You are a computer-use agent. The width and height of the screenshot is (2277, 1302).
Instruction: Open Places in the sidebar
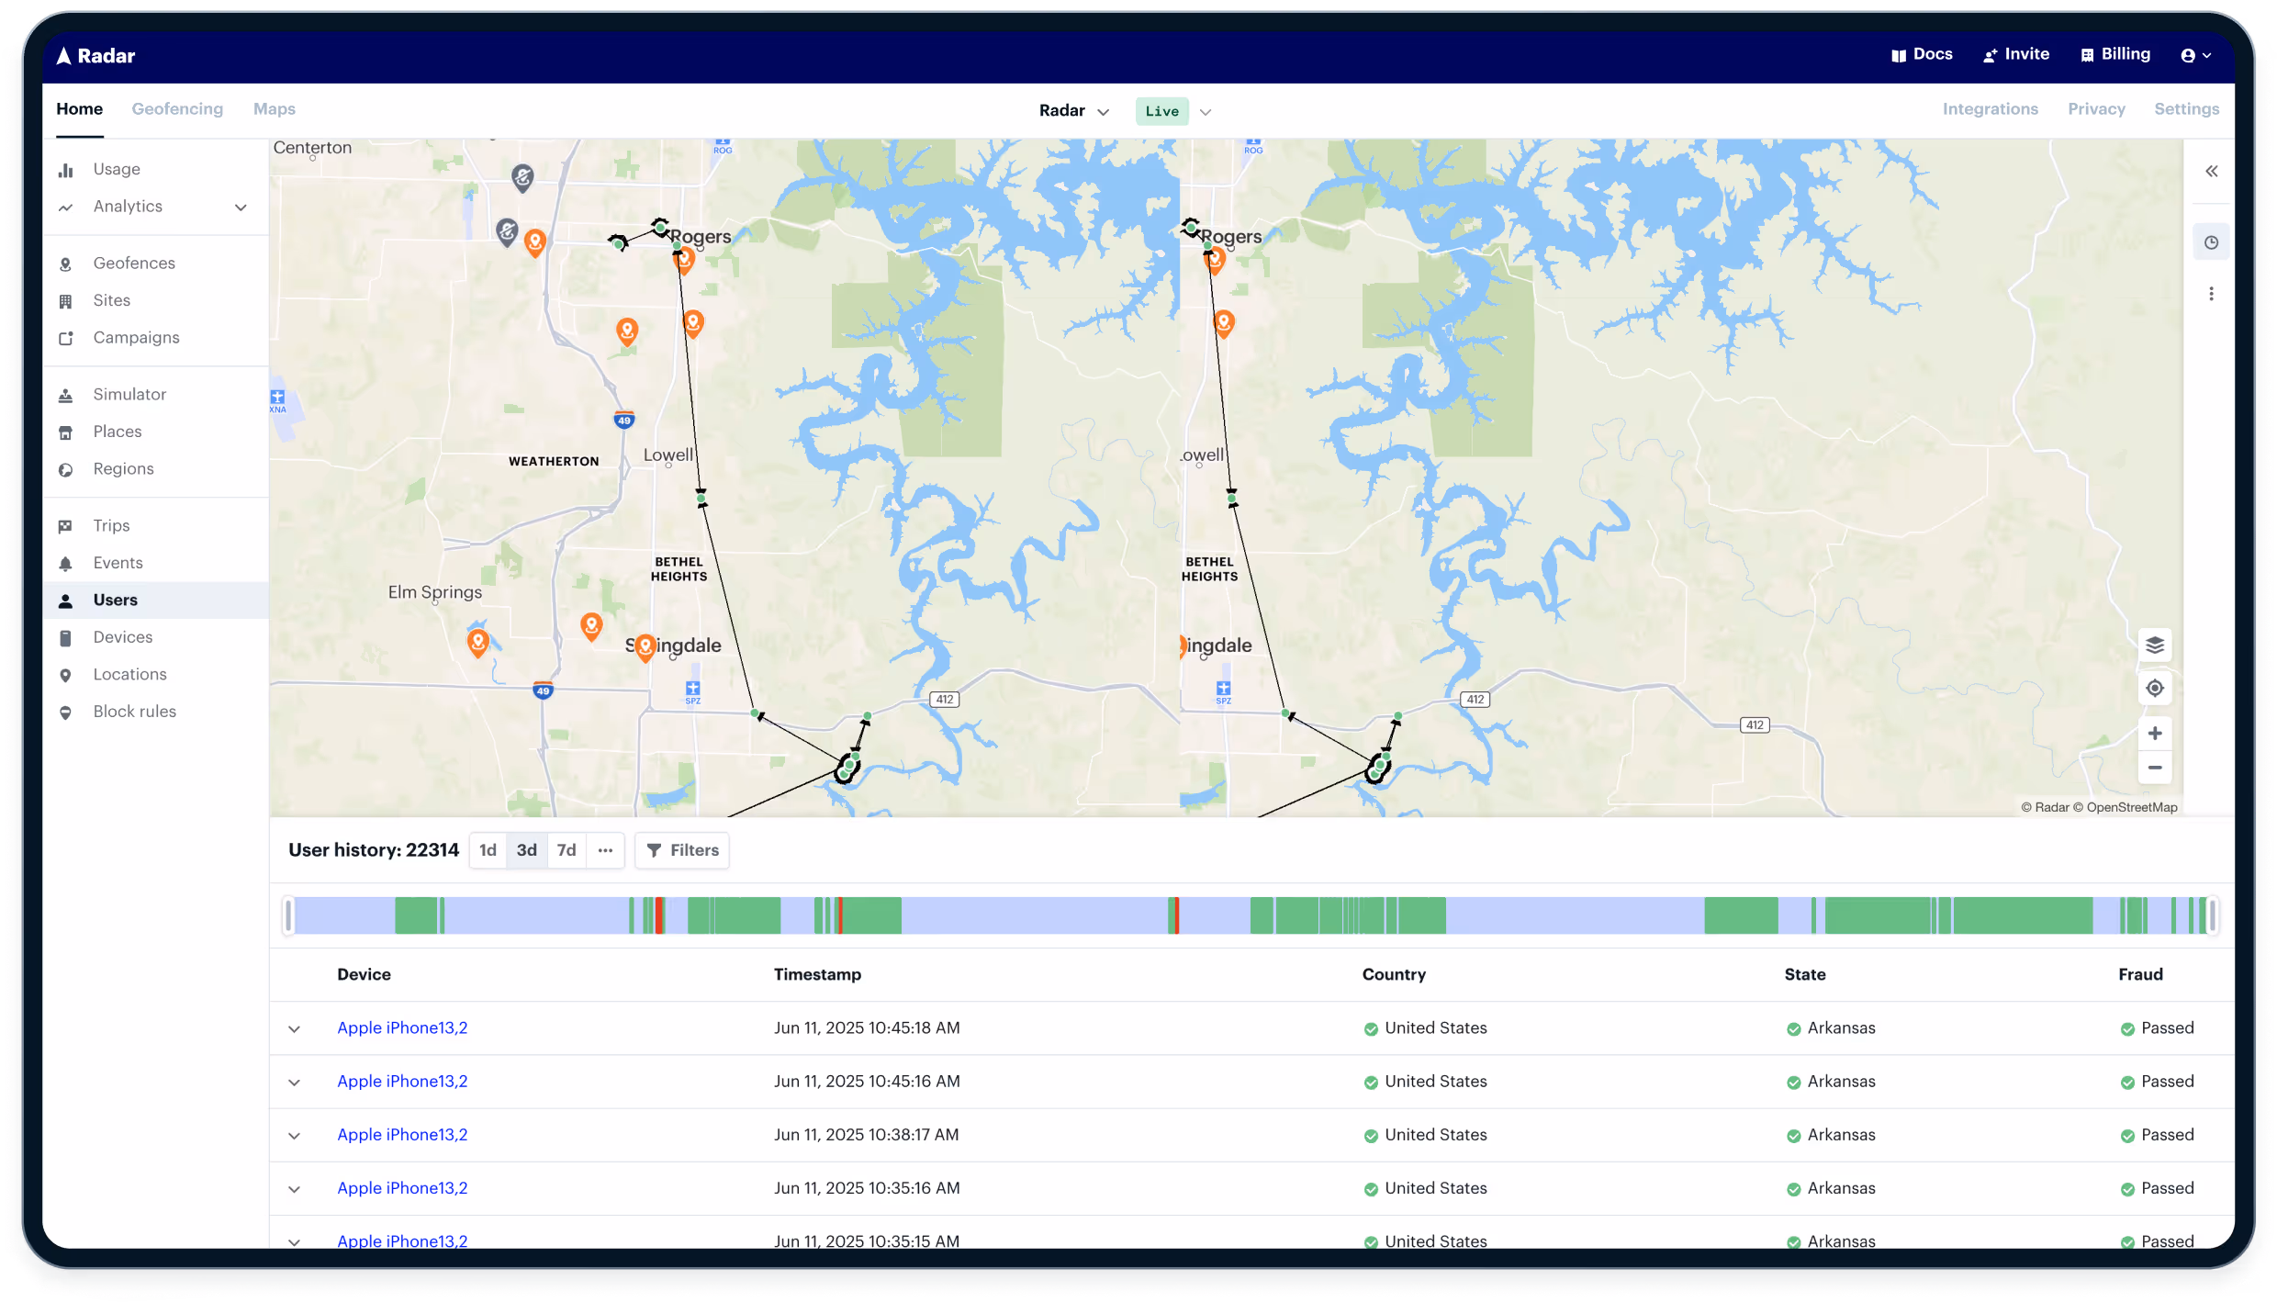point(117,432)
